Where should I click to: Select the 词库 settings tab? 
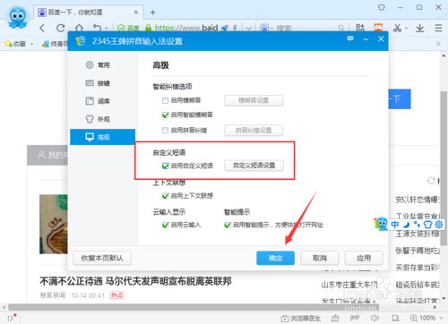click(x=102, y=101)
